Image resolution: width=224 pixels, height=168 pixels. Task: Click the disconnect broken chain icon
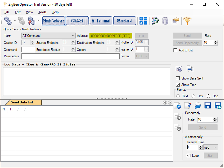pos(21,21)
